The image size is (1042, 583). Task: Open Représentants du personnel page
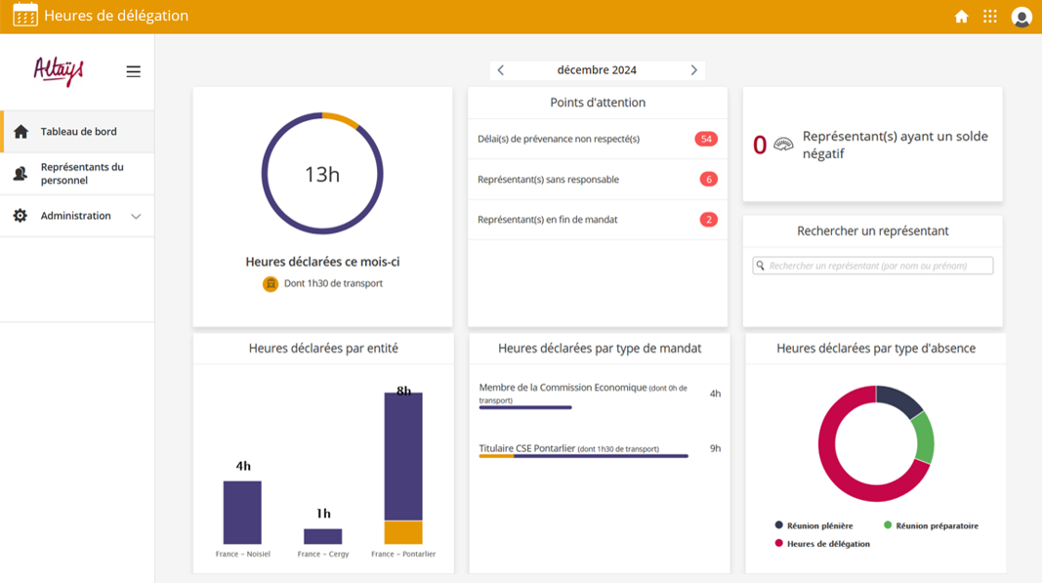tap(82, 174)
